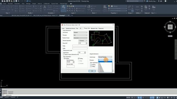Toggle linear Zero suppression Leading checkbox

(x=64, y=59)
